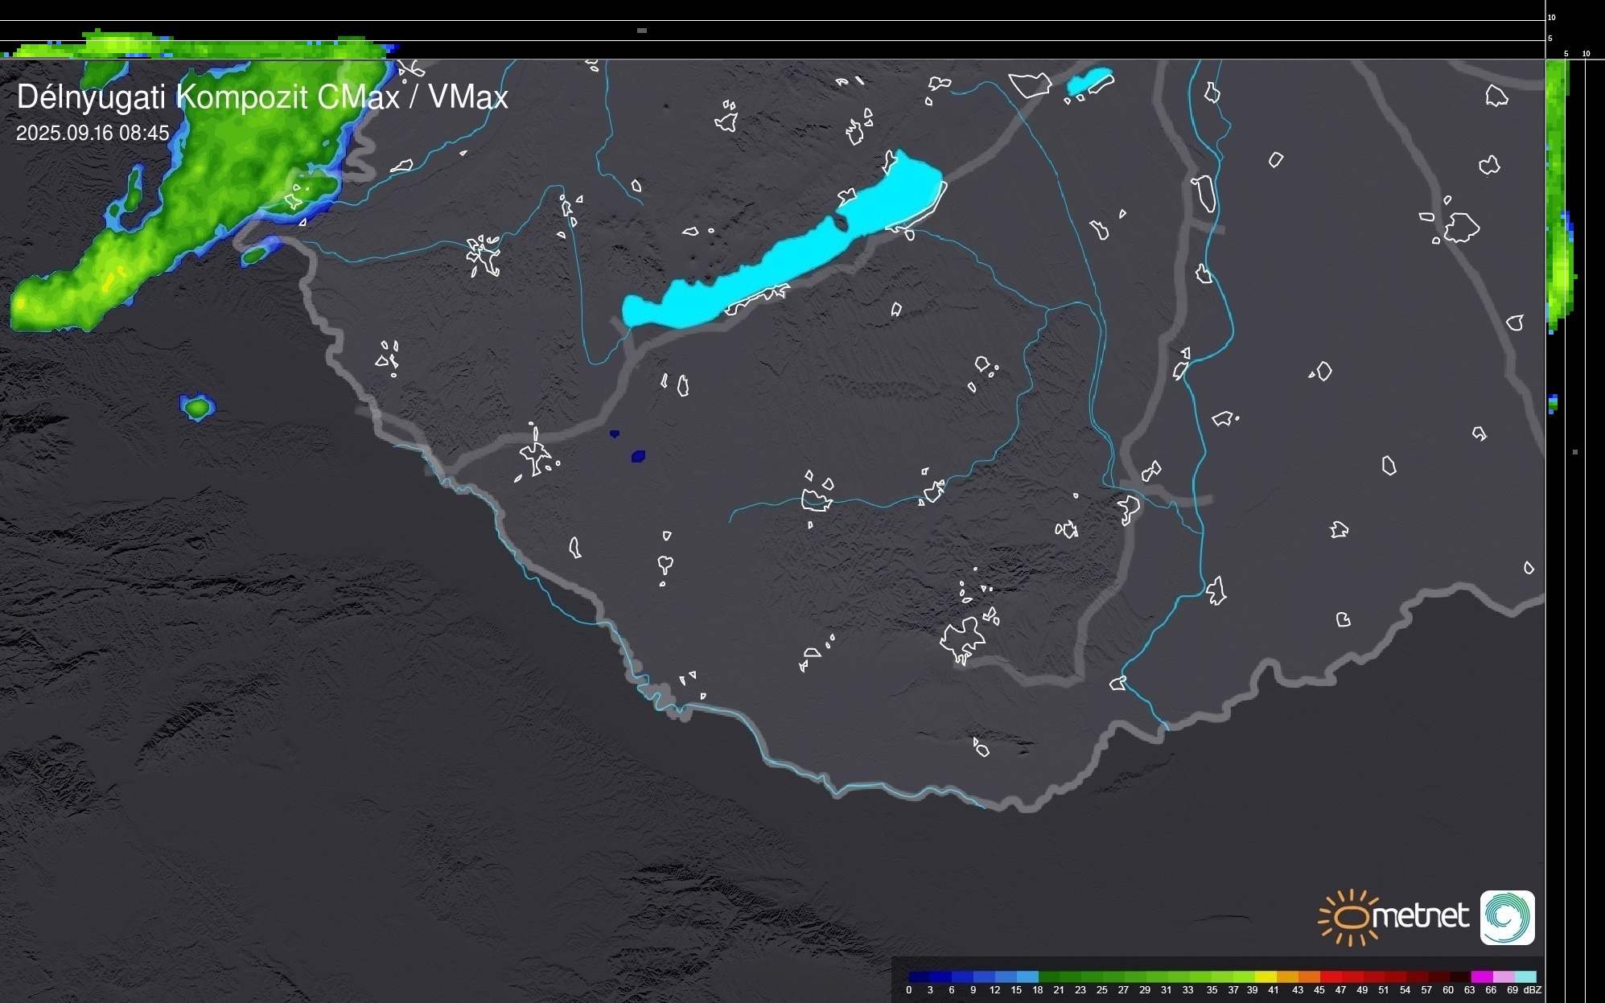This screenshot has height=1003, width=1605.
Task: Click the 2025.09.16 08:45 timestamp
Action: (93, 134)
